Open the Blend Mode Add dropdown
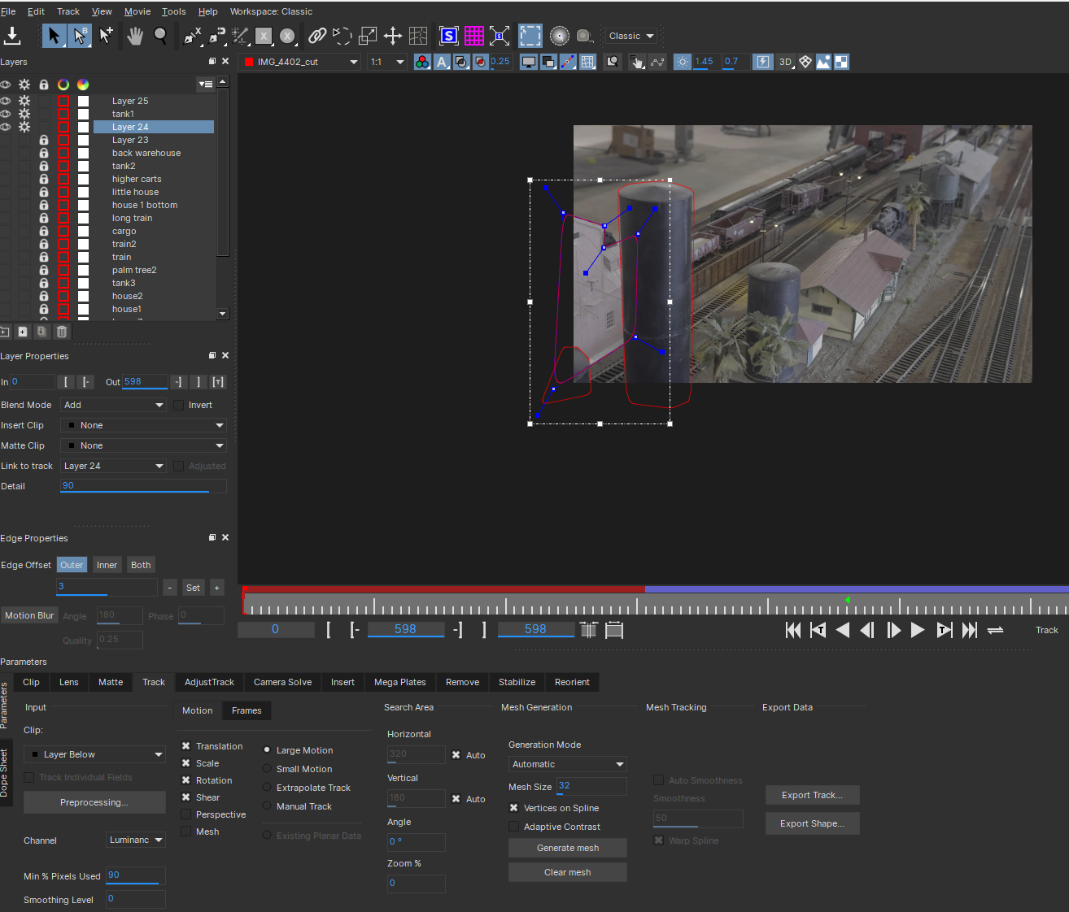The height and width of the screenshot is (912, 1069). (113, 405)
